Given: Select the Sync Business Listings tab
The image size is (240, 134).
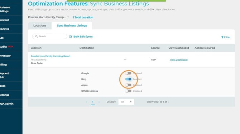Looking at the screenshot, I should [72, 25].
